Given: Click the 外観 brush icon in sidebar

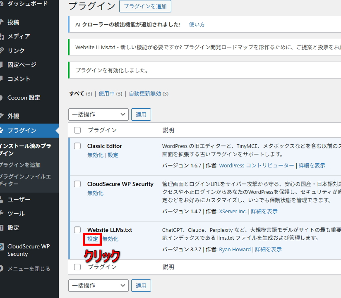Looking at the screenshot, I should 2,116.
